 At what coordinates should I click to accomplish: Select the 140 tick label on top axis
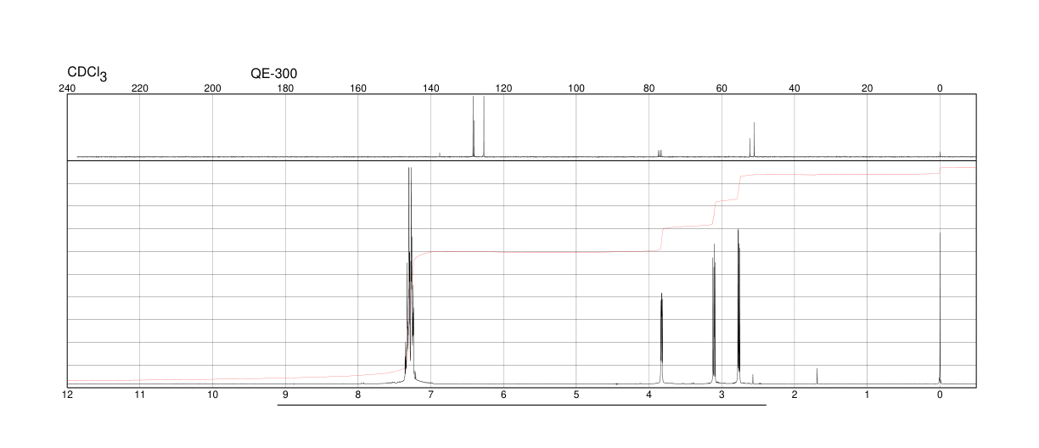tap(430, 88)
